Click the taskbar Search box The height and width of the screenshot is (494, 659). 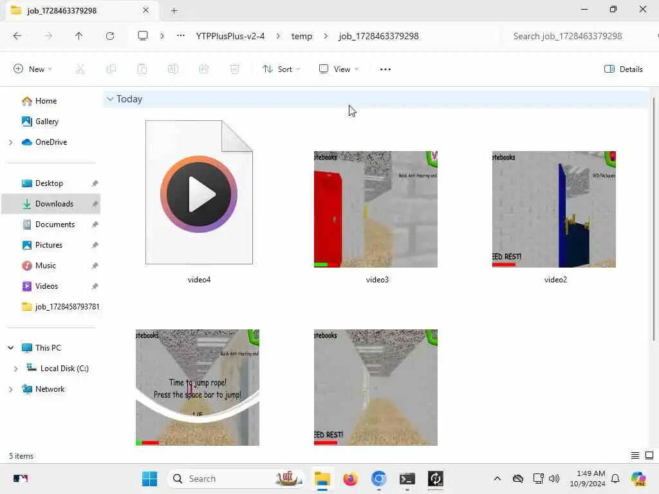tap(236, 479)
